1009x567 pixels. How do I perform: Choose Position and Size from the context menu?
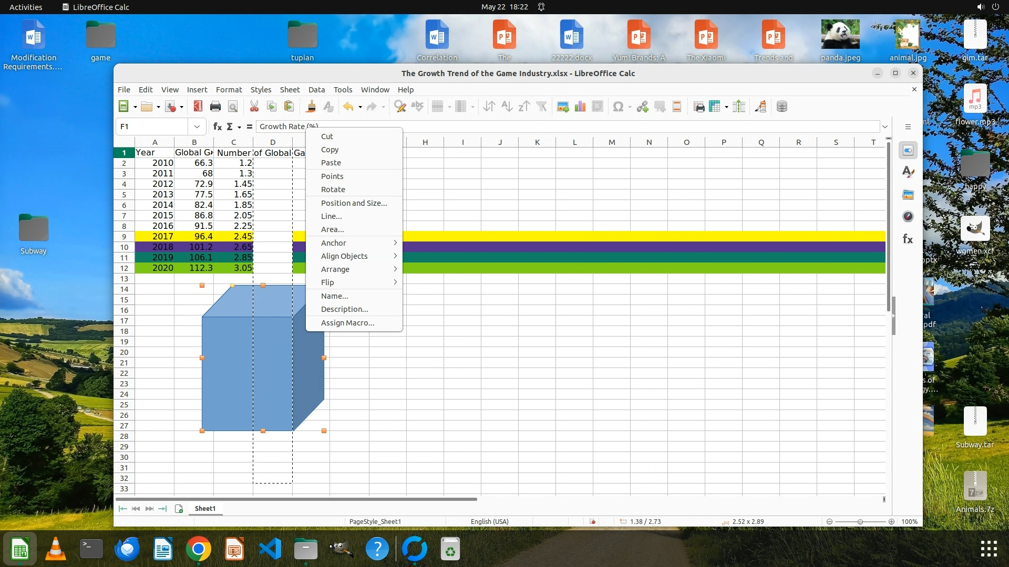(x=354, y=203)
